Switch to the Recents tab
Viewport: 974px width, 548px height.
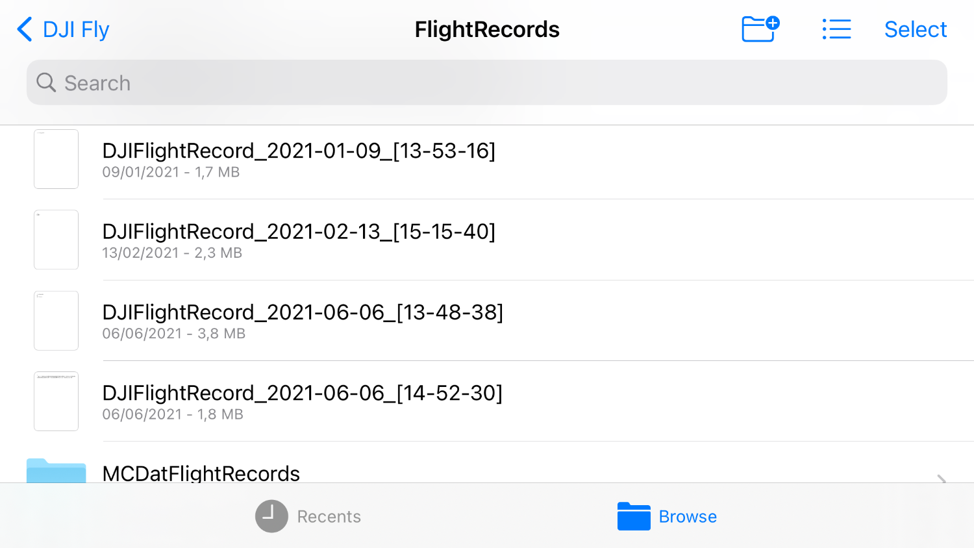[x=308, y=516]
